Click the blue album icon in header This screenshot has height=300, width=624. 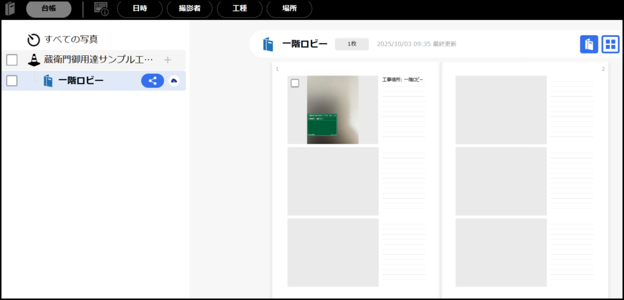(x=268, y=44)
